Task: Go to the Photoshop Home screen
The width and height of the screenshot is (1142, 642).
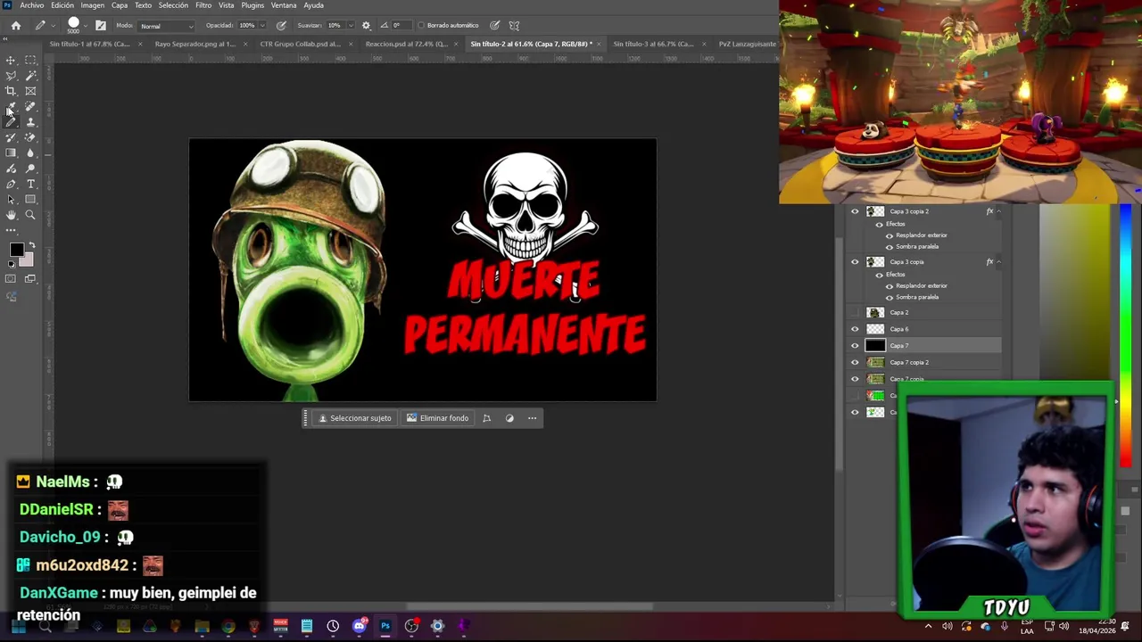Action: (x=16, y=25)
